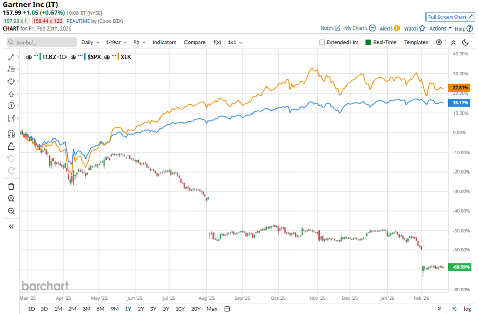
Task: Open the Compare menu
Action: pos(195,42)
